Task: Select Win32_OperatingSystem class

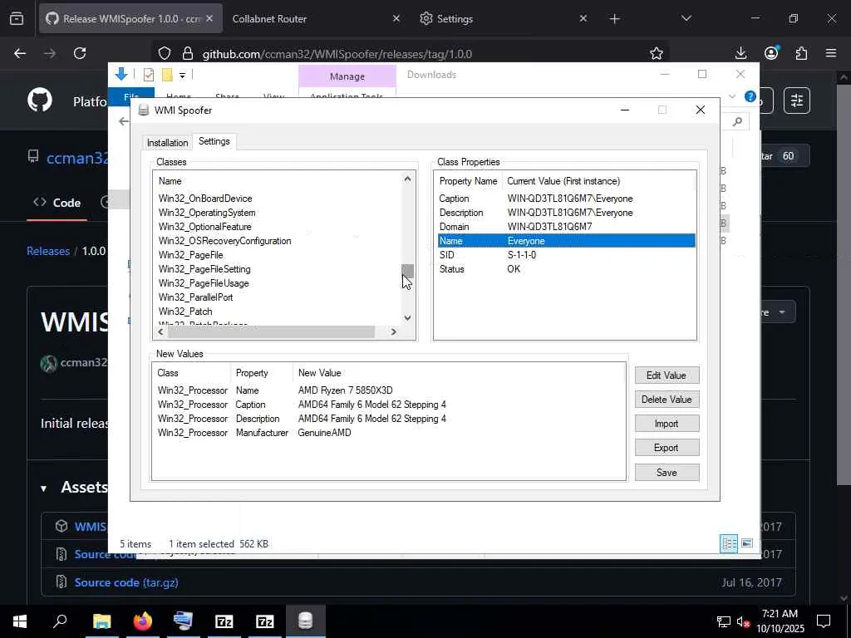Action: [x=207, y=213]
